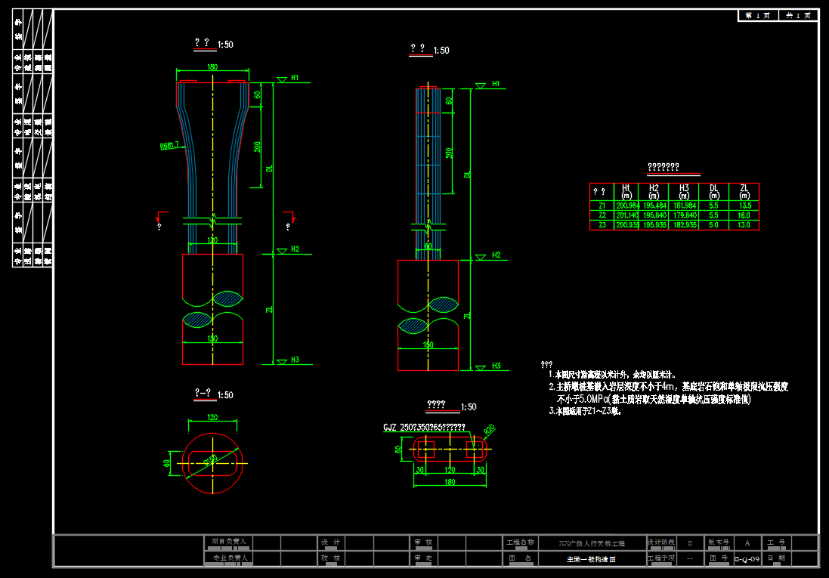This screenshot has height=578, width=829.
Task: Select the 200.984 cell in the table
Action: coord(627,206)
